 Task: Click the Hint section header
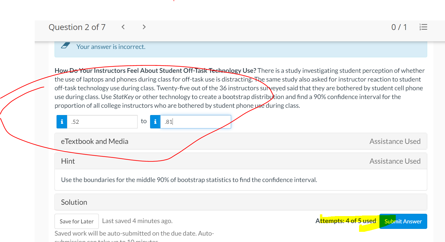tap(68, 161)
